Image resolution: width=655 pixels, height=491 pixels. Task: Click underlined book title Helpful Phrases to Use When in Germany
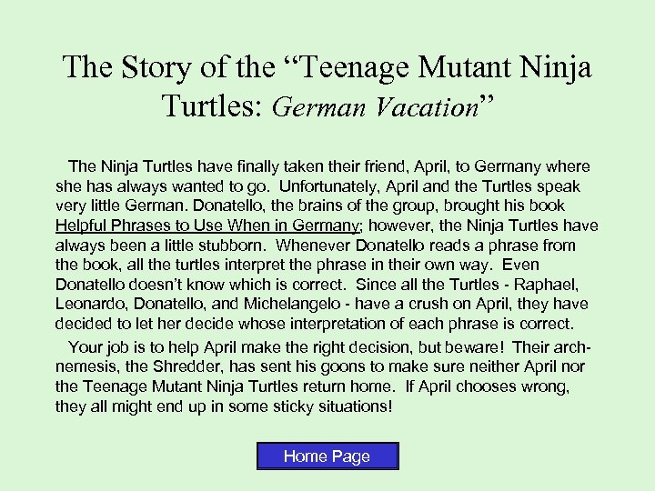pyautogui.click(x=204, y=226)
